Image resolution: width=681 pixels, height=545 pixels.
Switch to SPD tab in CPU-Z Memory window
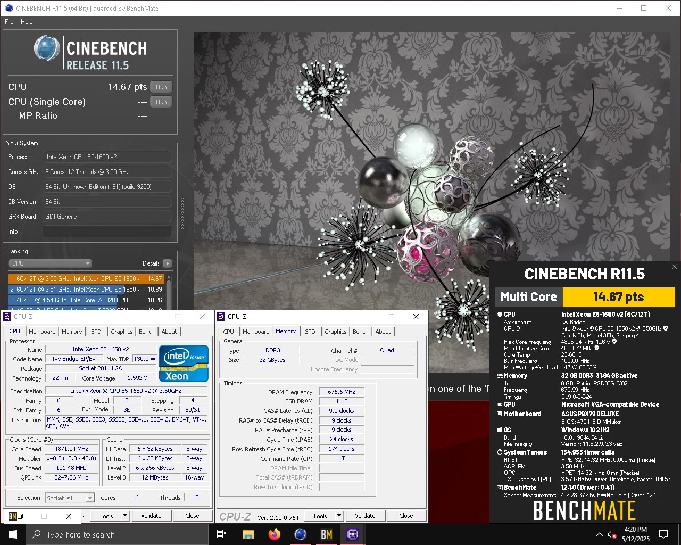[x=310, y=332]
